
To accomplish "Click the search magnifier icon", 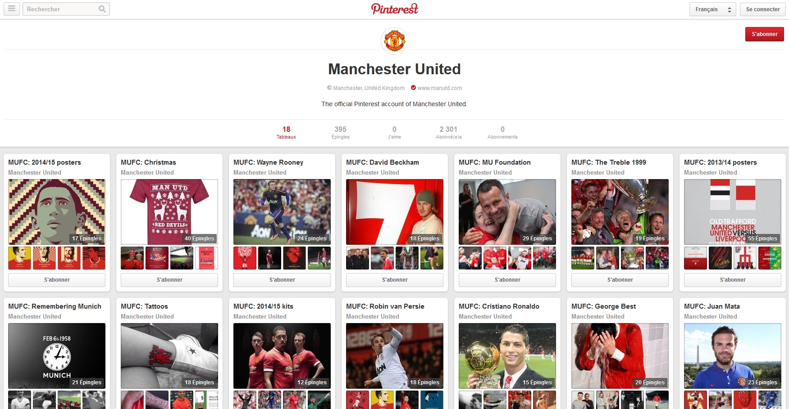I will pyautogui.click(x=102, y=9).
